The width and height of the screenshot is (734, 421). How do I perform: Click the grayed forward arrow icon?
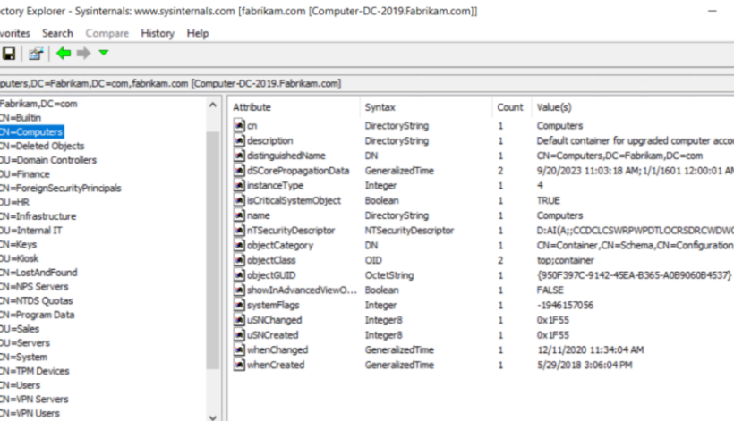tap(83, 54)
